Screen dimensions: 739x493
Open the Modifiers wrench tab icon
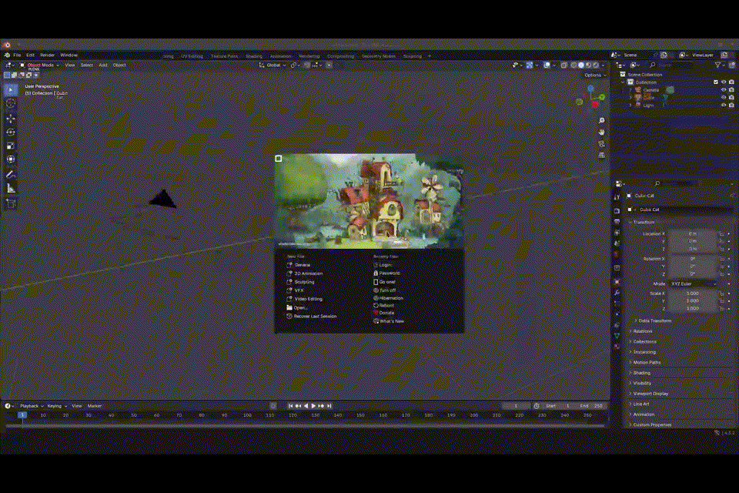click(617, 293)
